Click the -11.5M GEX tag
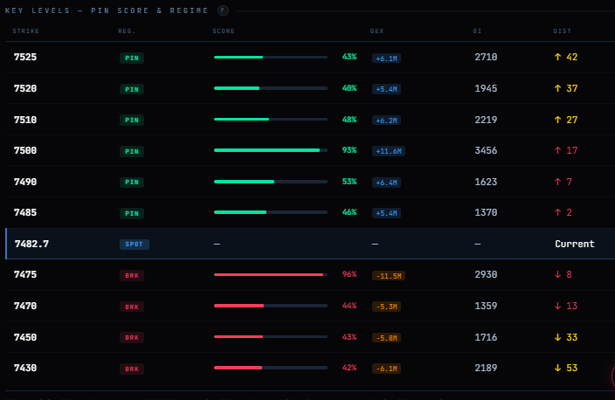The height and width of the screenshot is (400, 615). click(x=389, y=276)
